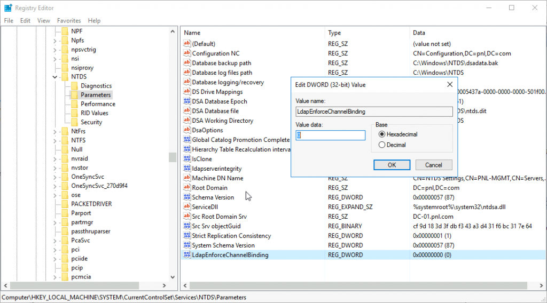Select the RID Values key
This screenshot has width=547, height=303.
95,113
